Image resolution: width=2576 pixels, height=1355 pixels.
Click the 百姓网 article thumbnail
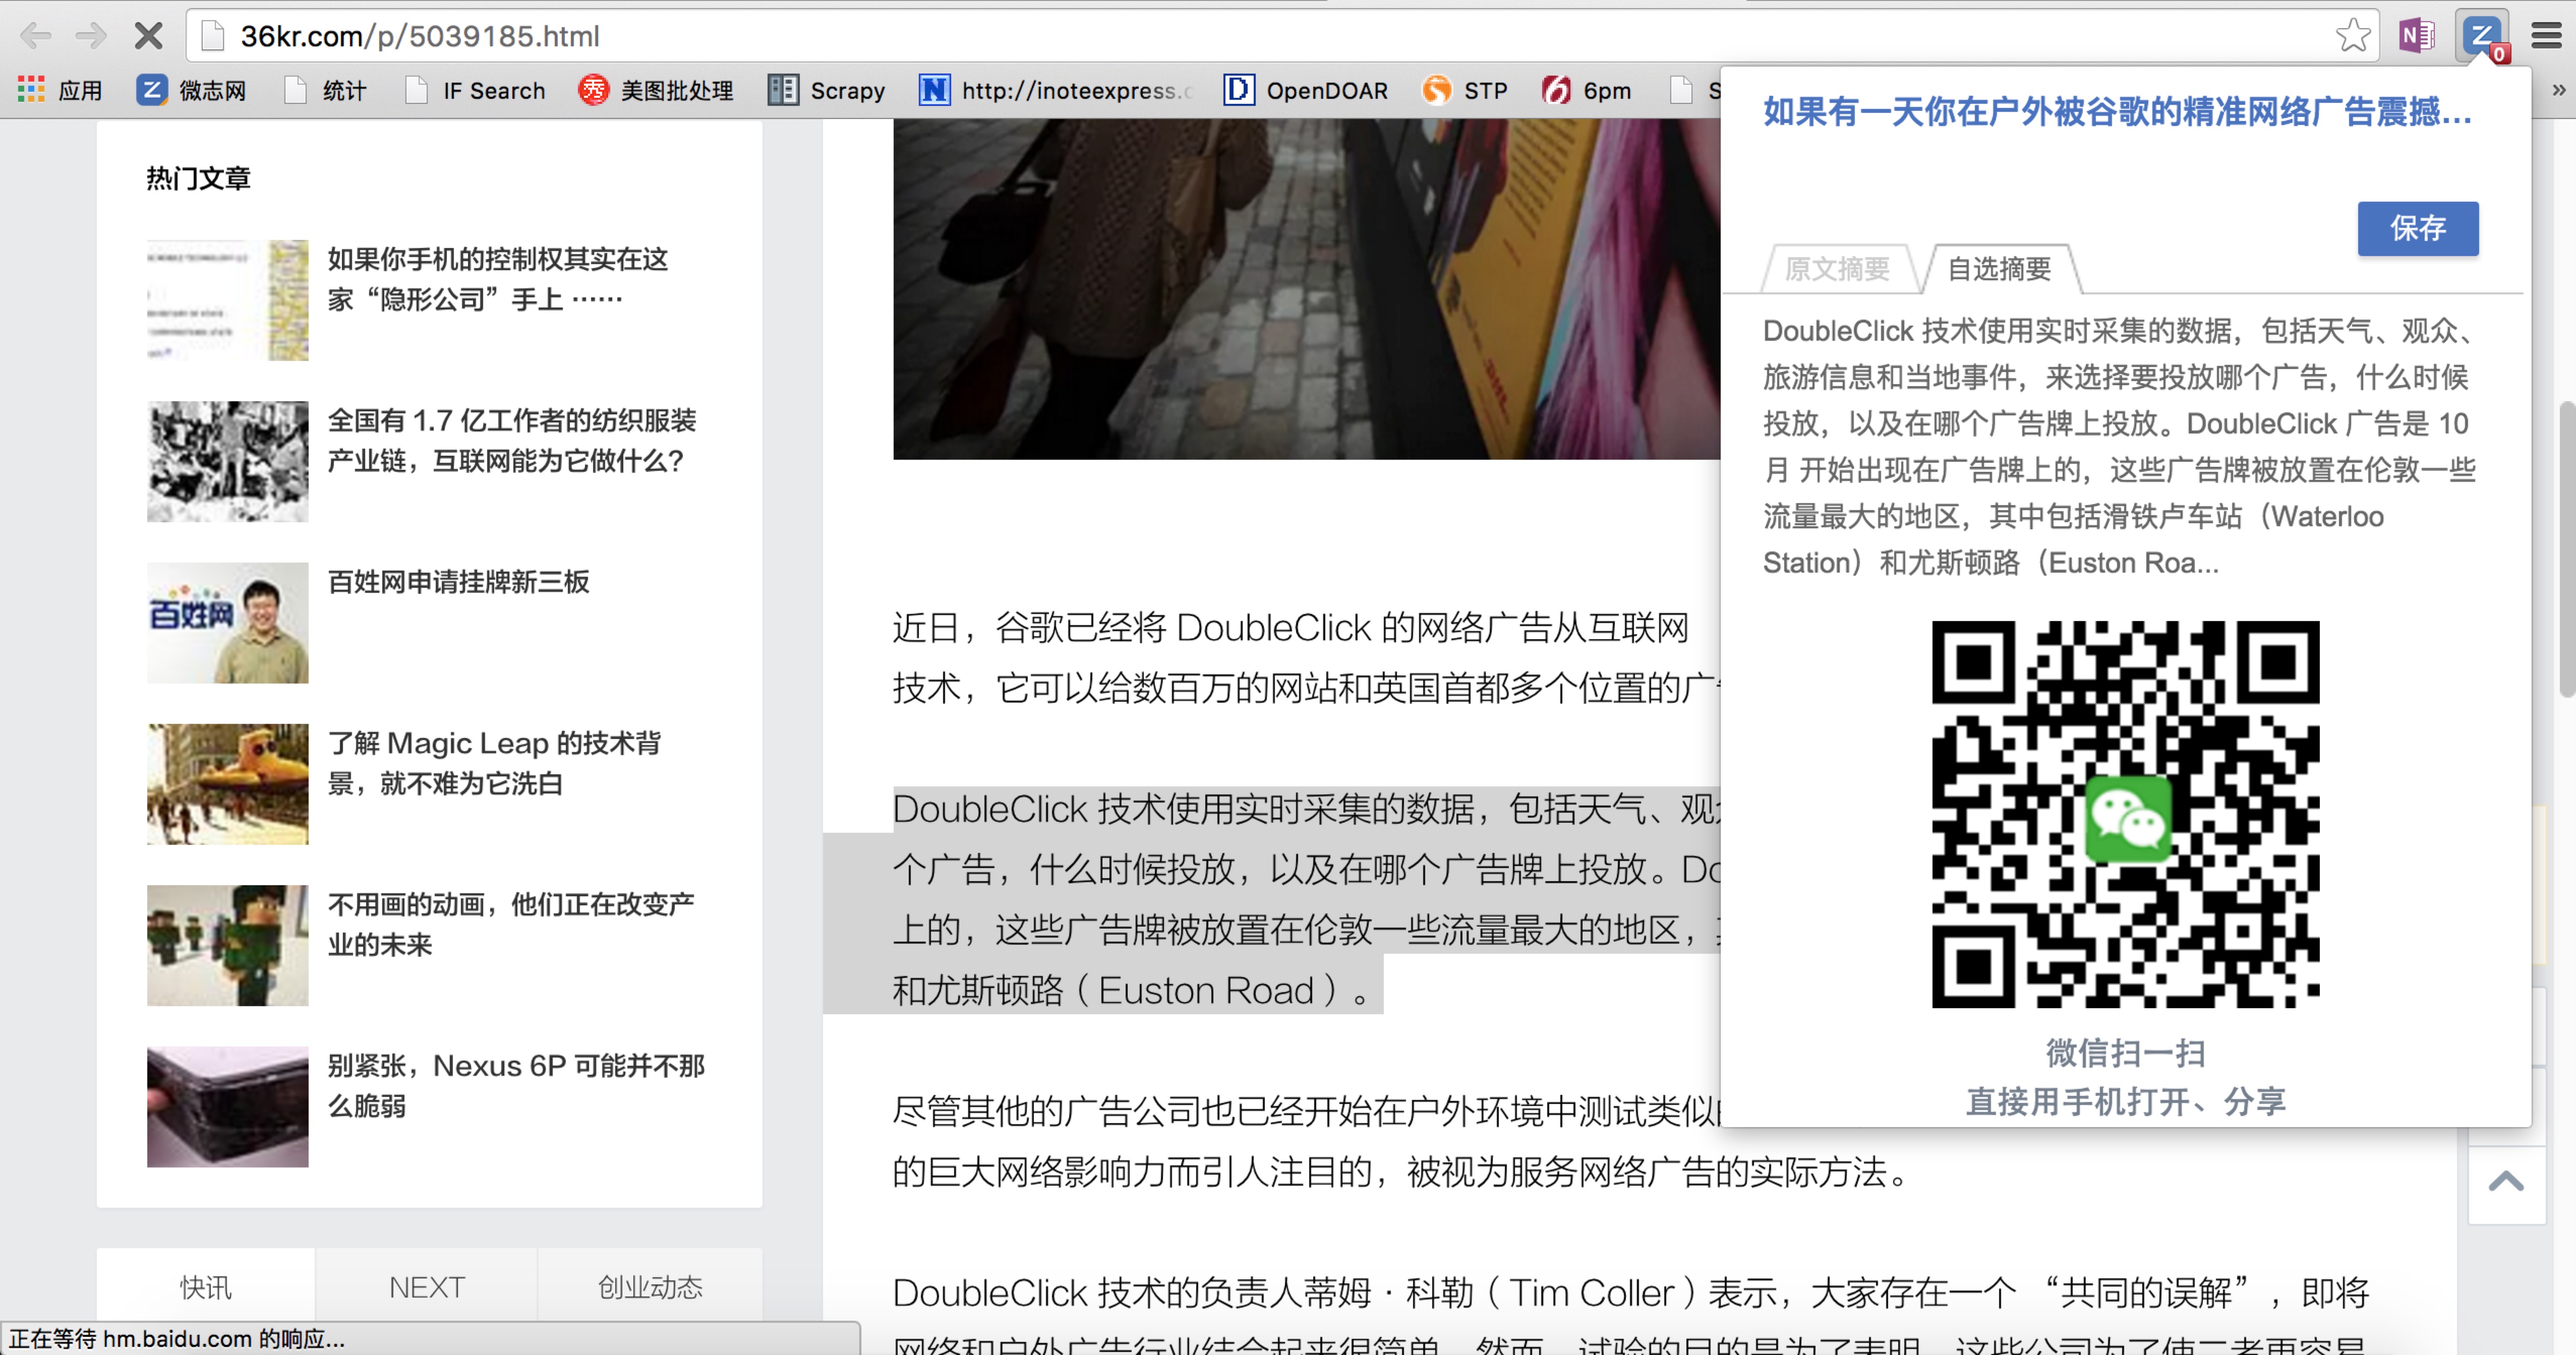tap(228, 623)
